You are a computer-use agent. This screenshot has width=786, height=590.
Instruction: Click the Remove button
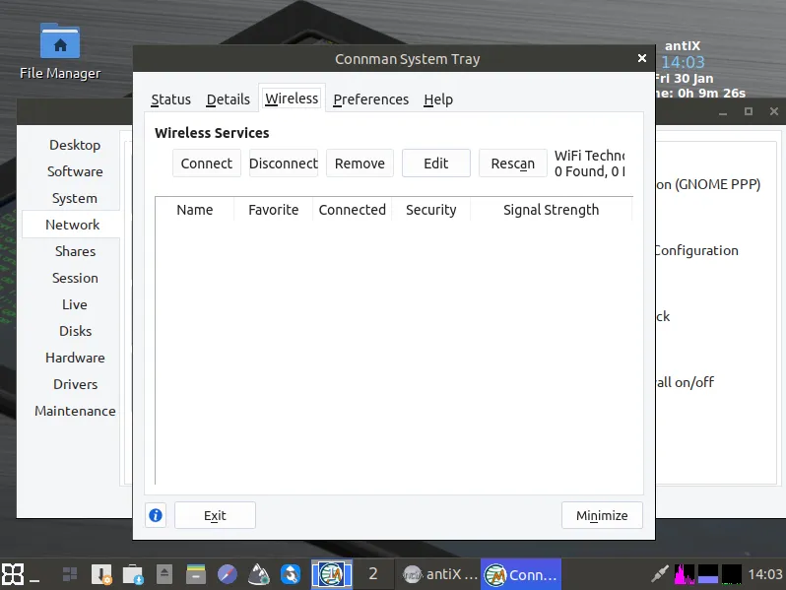coord(360,164)
